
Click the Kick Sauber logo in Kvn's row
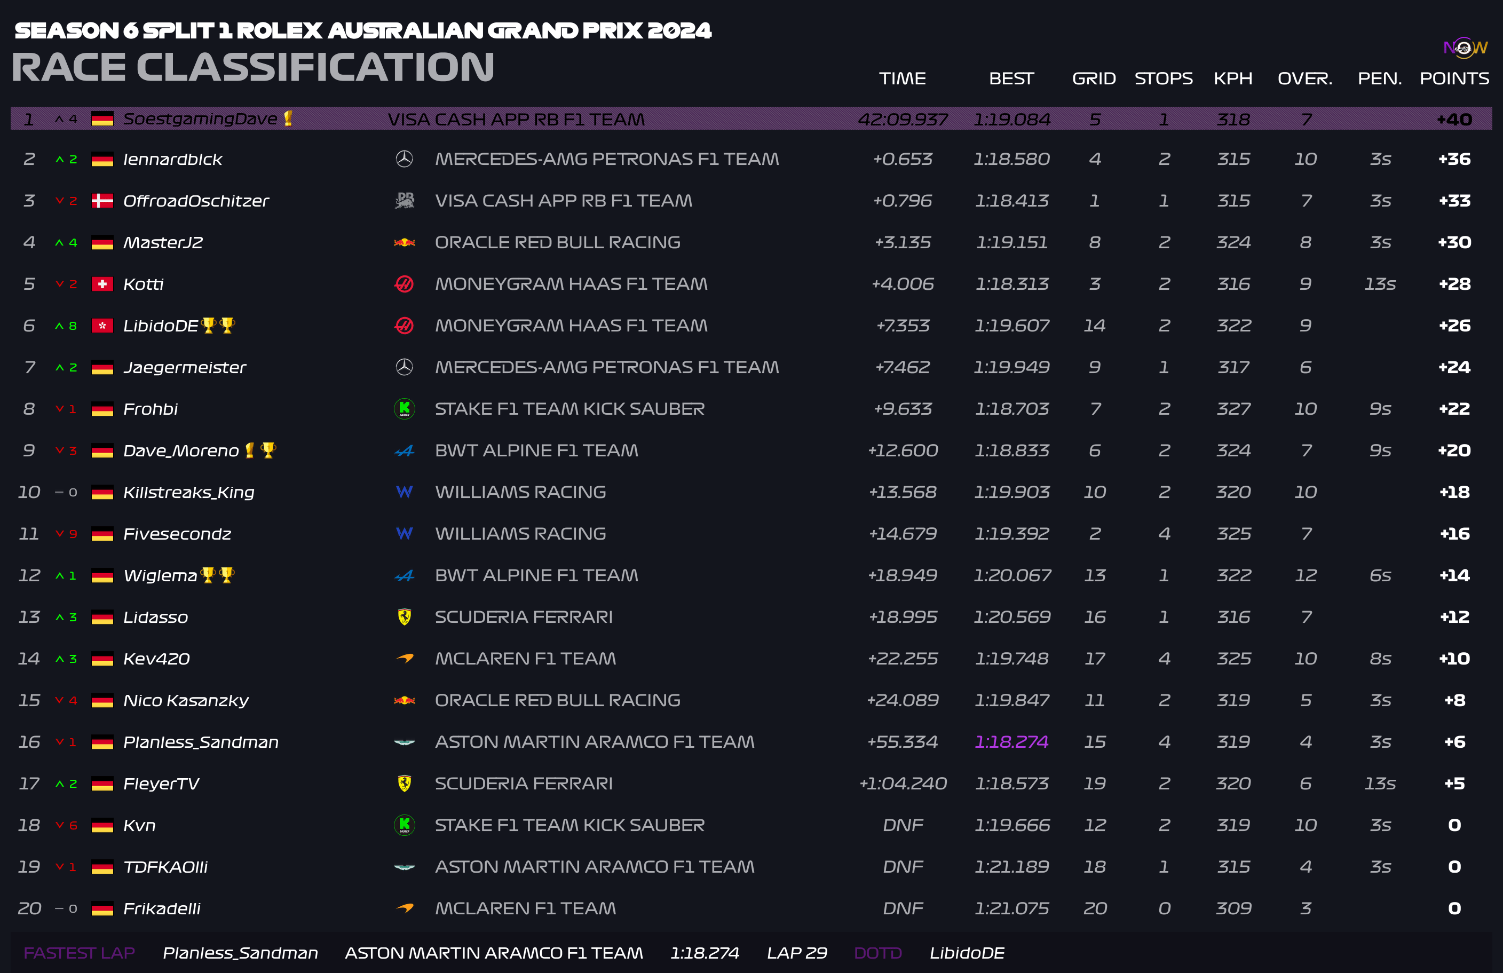coord(404,825)
